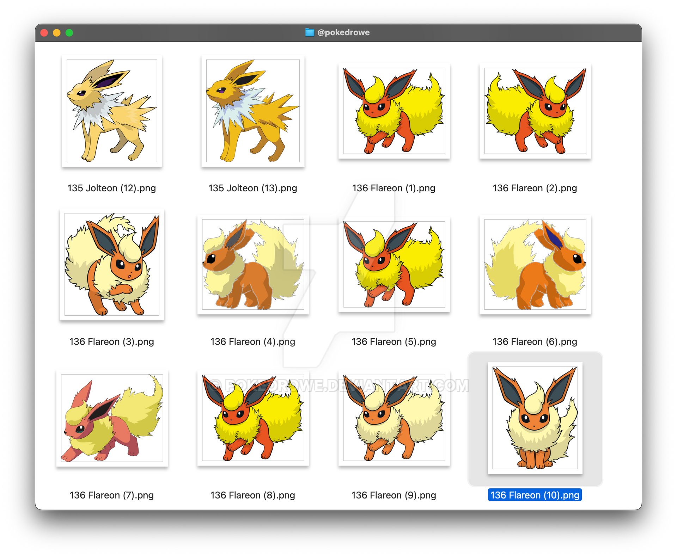Click the filename '136 Flareon (3).png'
This screenshot has height=556, width=677.
[x=112, y=342]
